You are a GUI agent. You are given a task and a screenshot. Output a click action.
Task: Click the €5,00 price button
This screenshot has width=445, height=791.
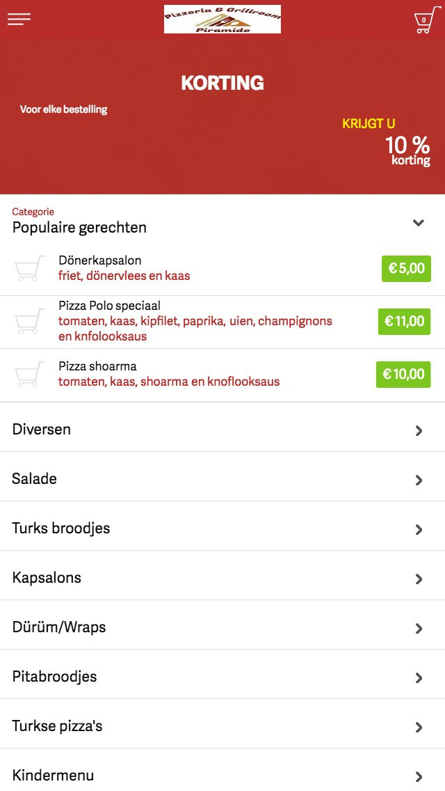click(x=406, y=268)
